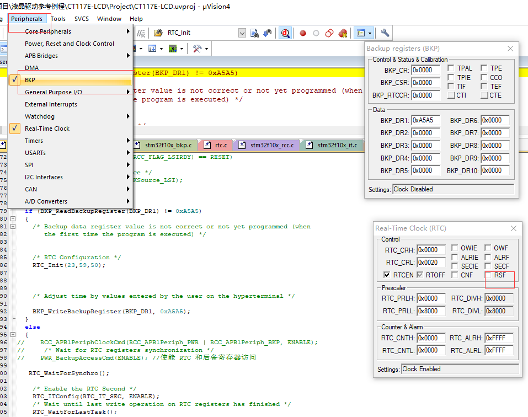This screenshot has height=417, width=528.
Task: Enable the SECIE checkbox in RTC window
Action: pos(455,266)
